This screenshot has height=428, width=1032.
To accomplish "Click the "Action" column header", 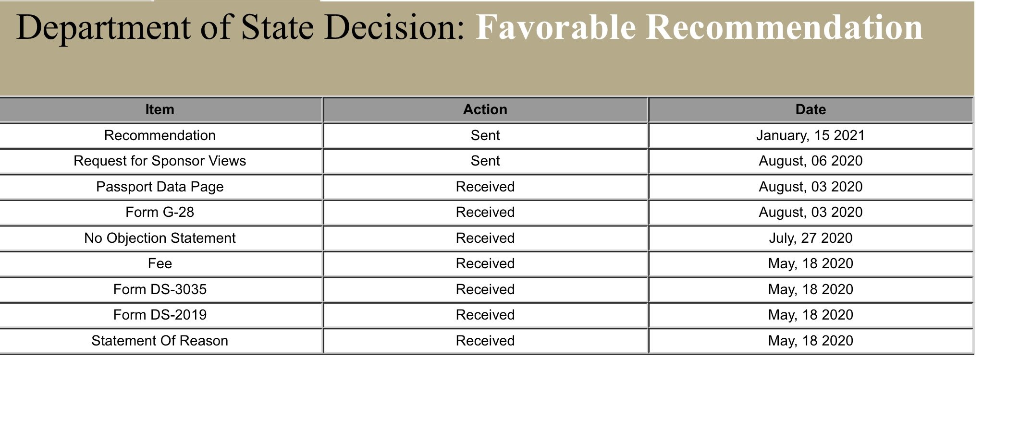I will point(485,110).
